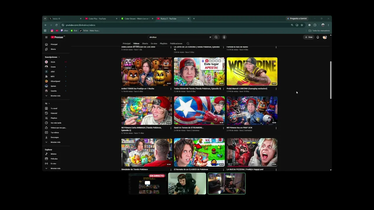Open options for Mi Primera Vez en FNAF video
374x210 pixels.
tap(276, 128)
